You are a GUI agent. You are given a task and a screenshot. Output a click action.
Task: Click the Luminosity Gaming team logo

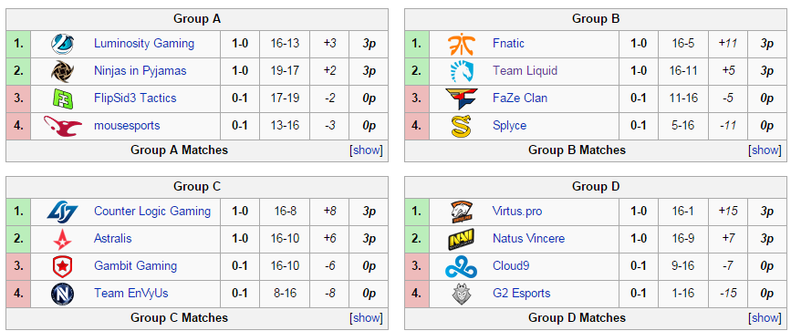[63, 44]
